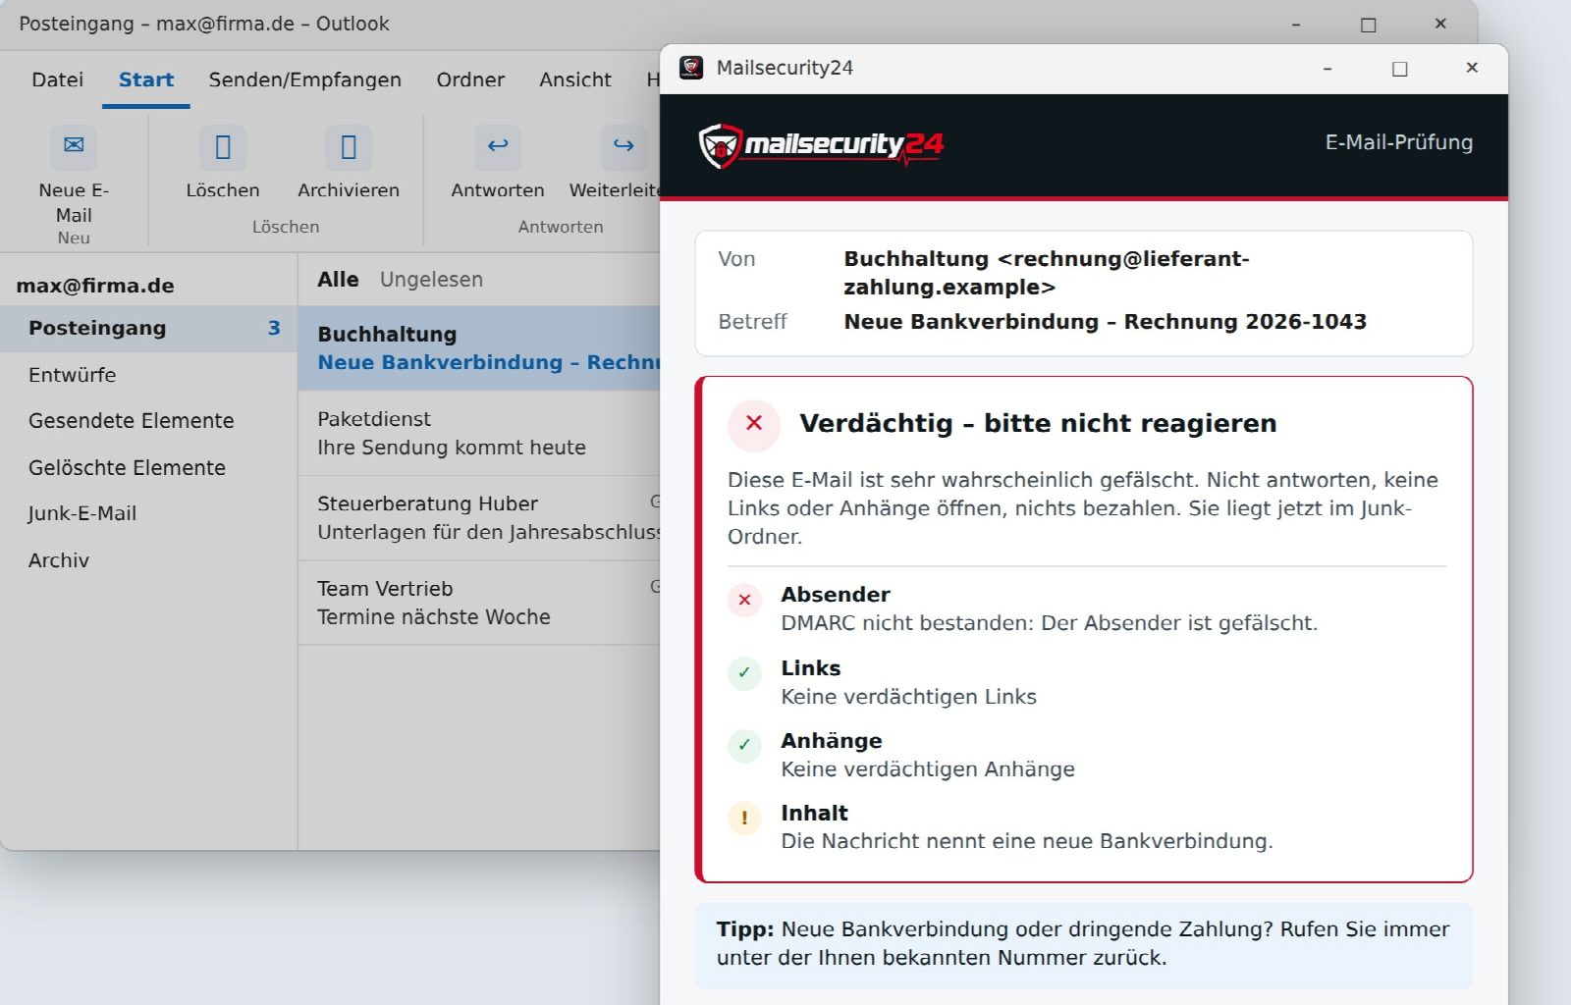This screenshot has width=1571, height=1005.
Task: Switch to the Start ribbon tab
Action: [145, 79]
